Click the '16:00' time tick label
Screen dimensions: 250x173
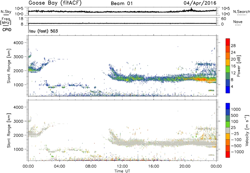click(x=153, y=166)
